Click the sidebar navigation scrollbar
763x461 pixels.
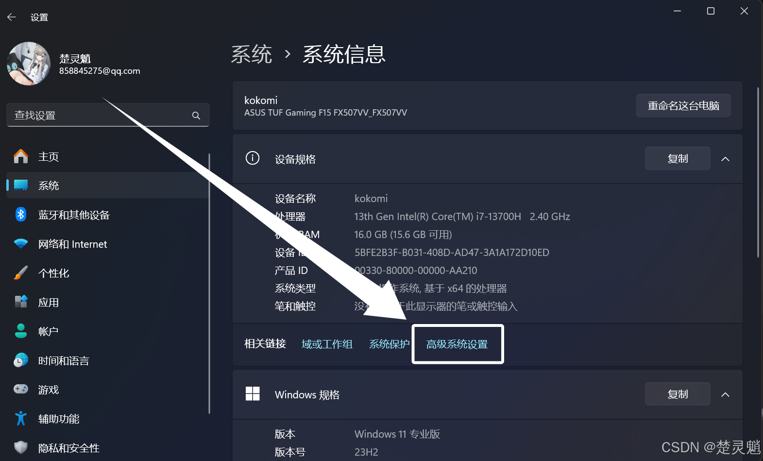click(x=209, y=284)
